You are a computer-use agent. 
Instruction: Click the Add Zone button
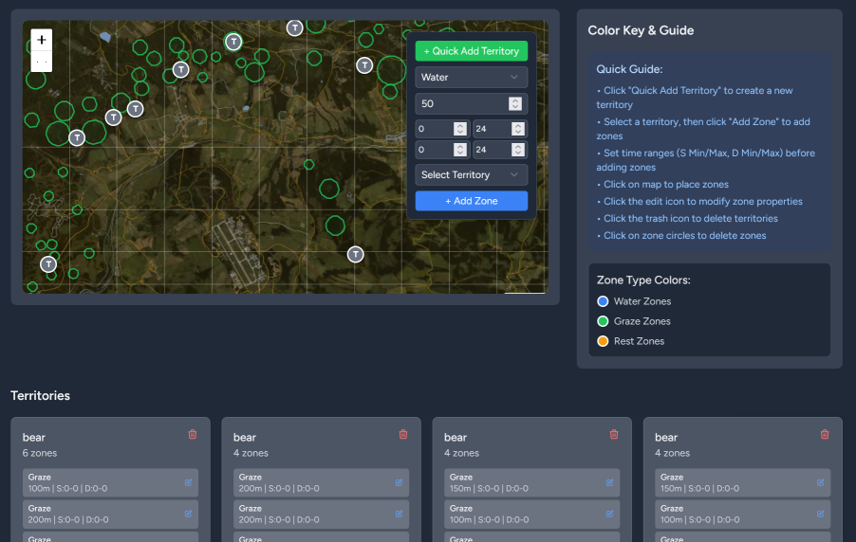(471, 201)
